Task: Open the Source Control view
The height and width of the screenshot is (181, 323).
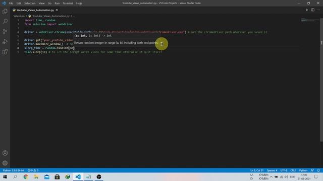Action: pyautogui.click(x=5, y=31)
